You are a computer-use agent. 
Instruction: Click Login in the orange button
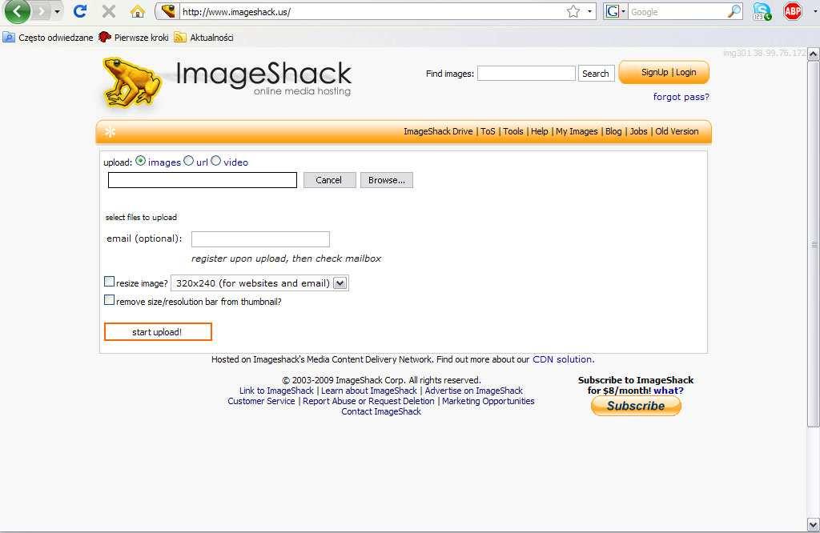click(x=685, y=72)
